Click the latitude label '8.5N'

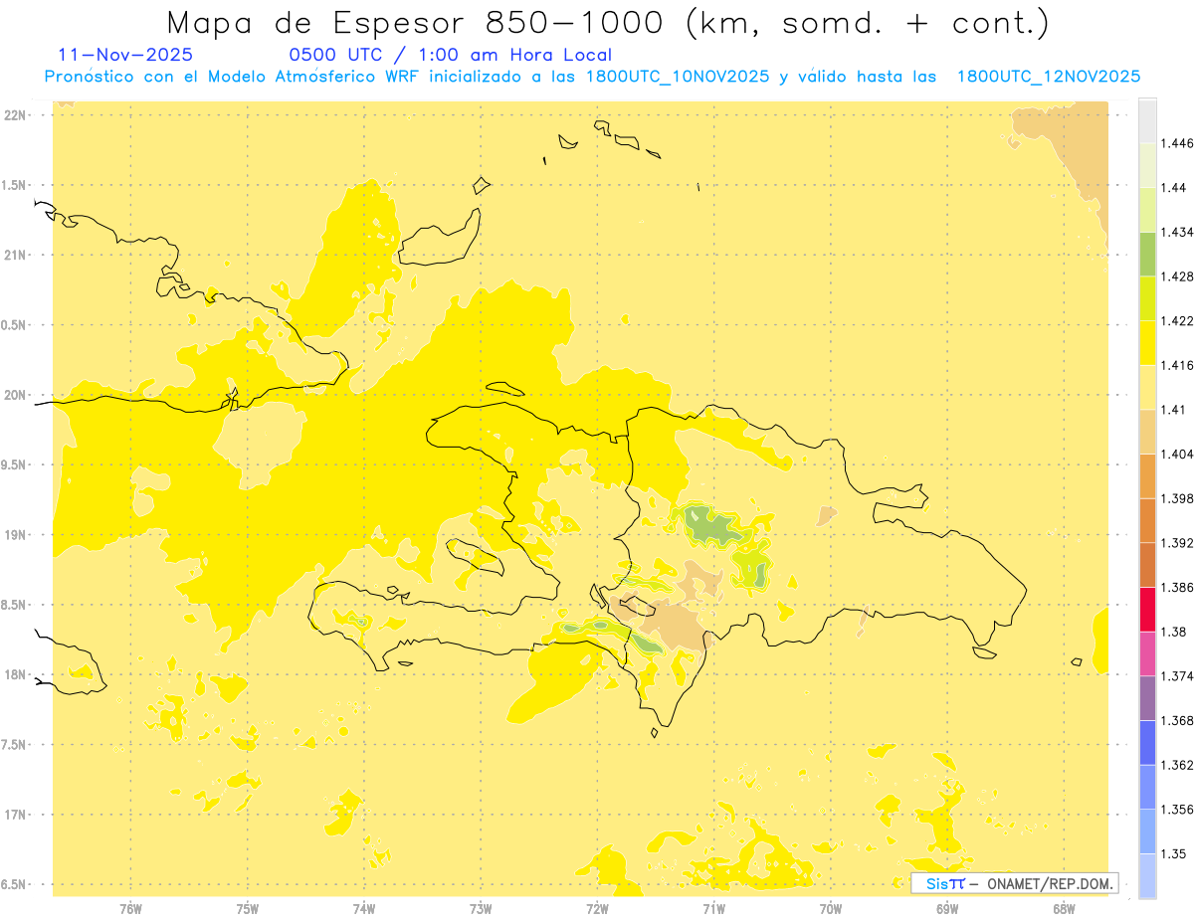pyautogui.click(x=15, y=606)
